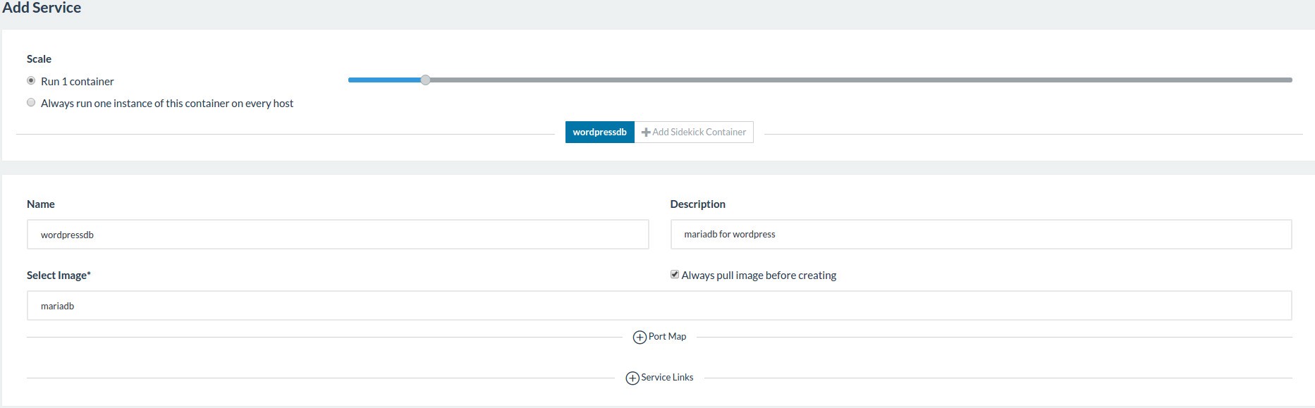Viewport: 1315px width, 408px height.
Task: Click the Add Sidekick Container button text
Action: tap(699, 132)
